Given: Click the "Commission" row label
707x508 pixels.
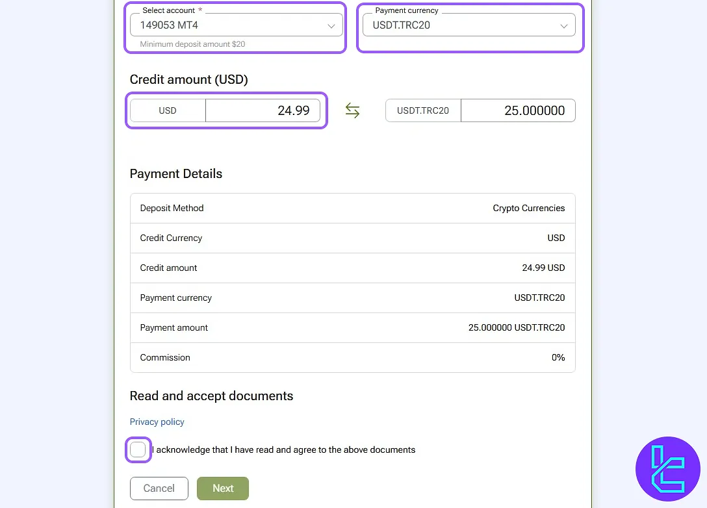Looking at the screenshot, I should coord(165,357).
